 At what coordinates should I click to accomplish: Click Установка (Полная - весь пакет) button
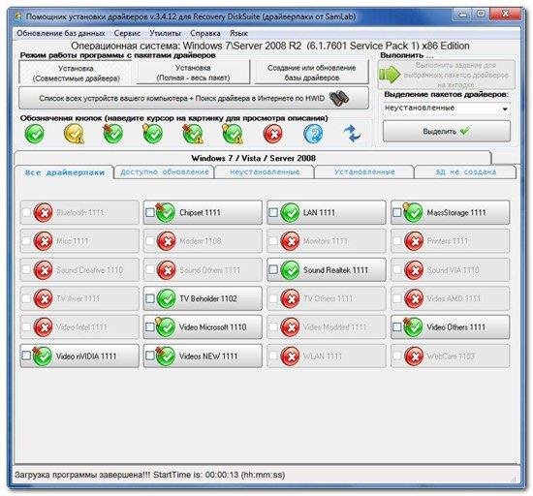(x=193, y=73)
